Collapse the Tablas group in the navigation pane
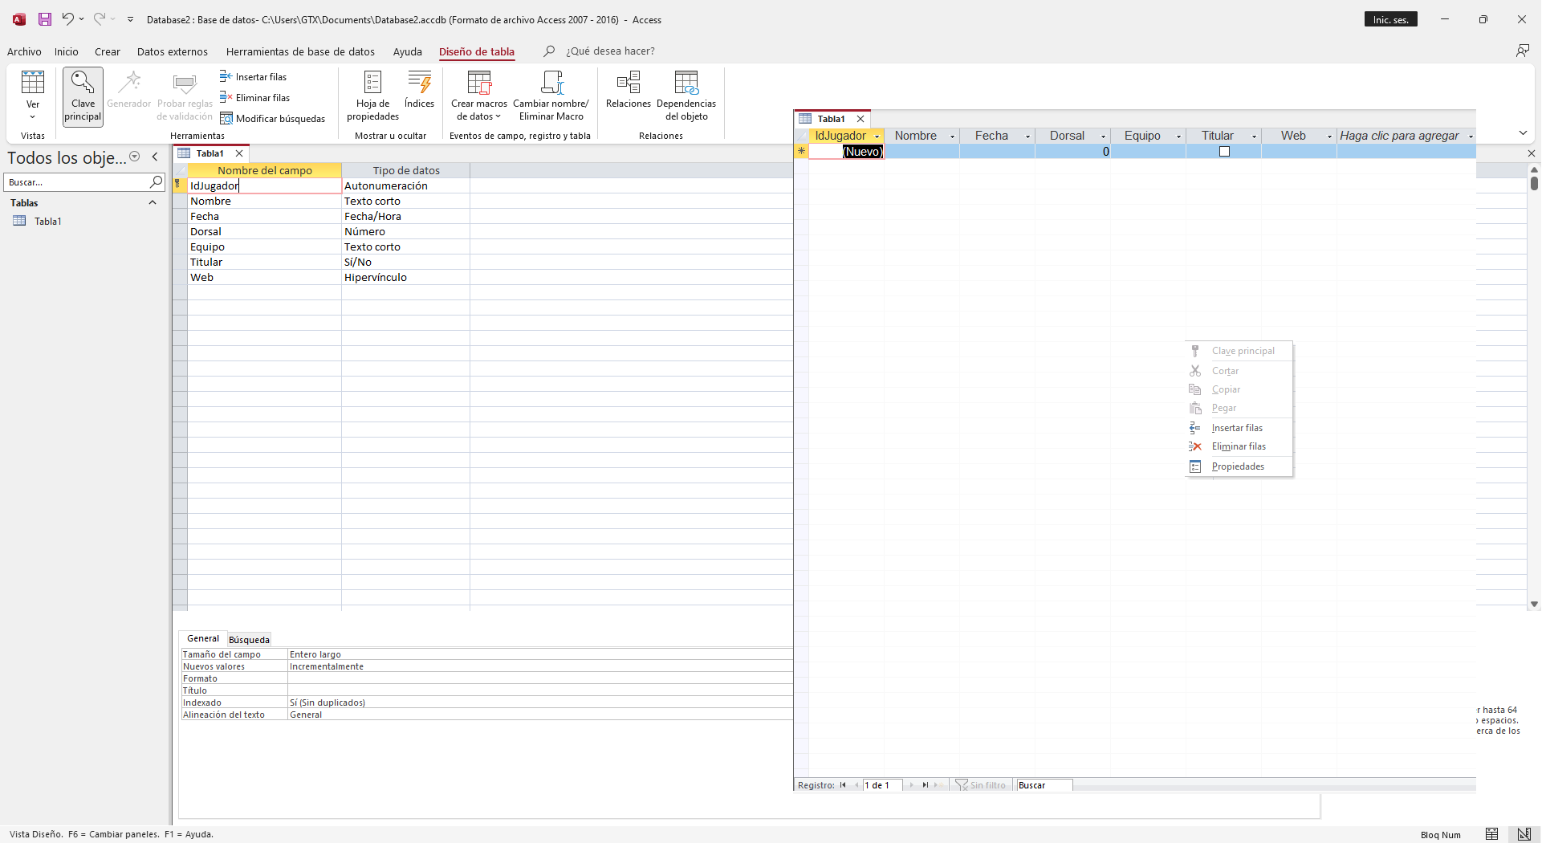1542x843 pixels. click(x=152, y=203)
